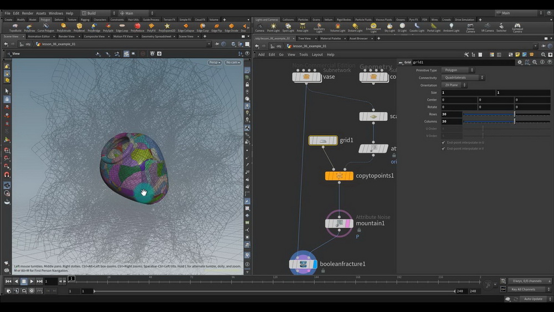
Task: Add a VR Camera from the shelf
Action: coord(487,28)
